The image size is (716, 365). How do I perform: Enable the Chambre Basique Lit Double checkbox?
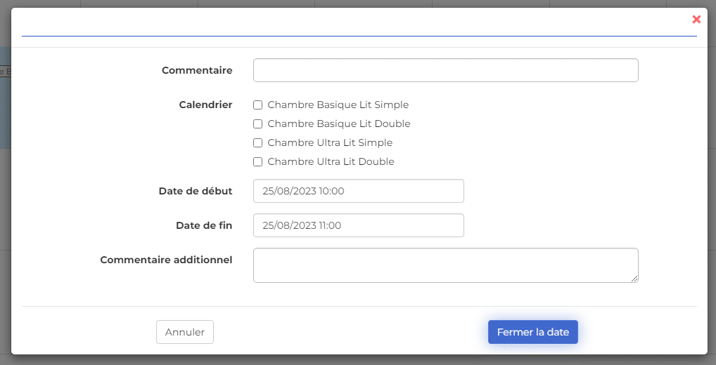coord(257,124)
